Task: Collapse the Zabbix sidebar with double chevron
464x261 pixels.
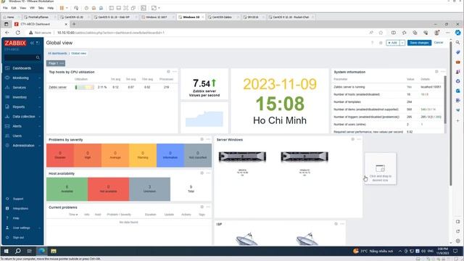Action: [32, 43]
